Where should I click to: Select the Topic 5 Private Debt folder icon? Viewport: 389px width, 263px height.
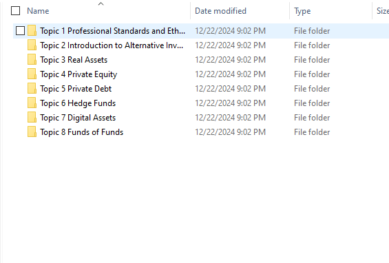point(32,88)
